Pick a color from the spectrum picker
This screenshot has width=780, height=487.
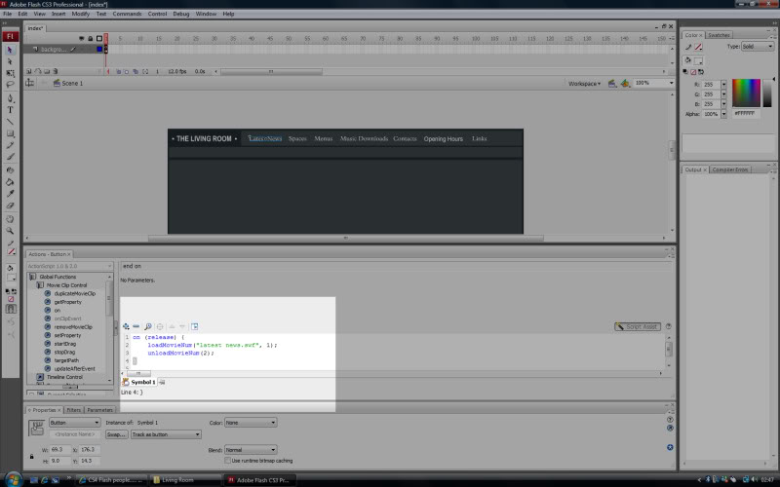pyautogui.click(x=748, y=93)
